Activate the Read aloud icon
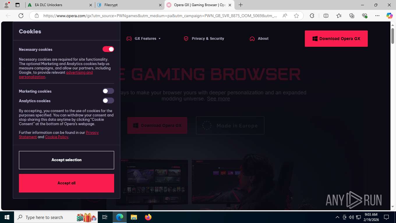The width and height of the screenshot is (396, 223). [285, 16]
